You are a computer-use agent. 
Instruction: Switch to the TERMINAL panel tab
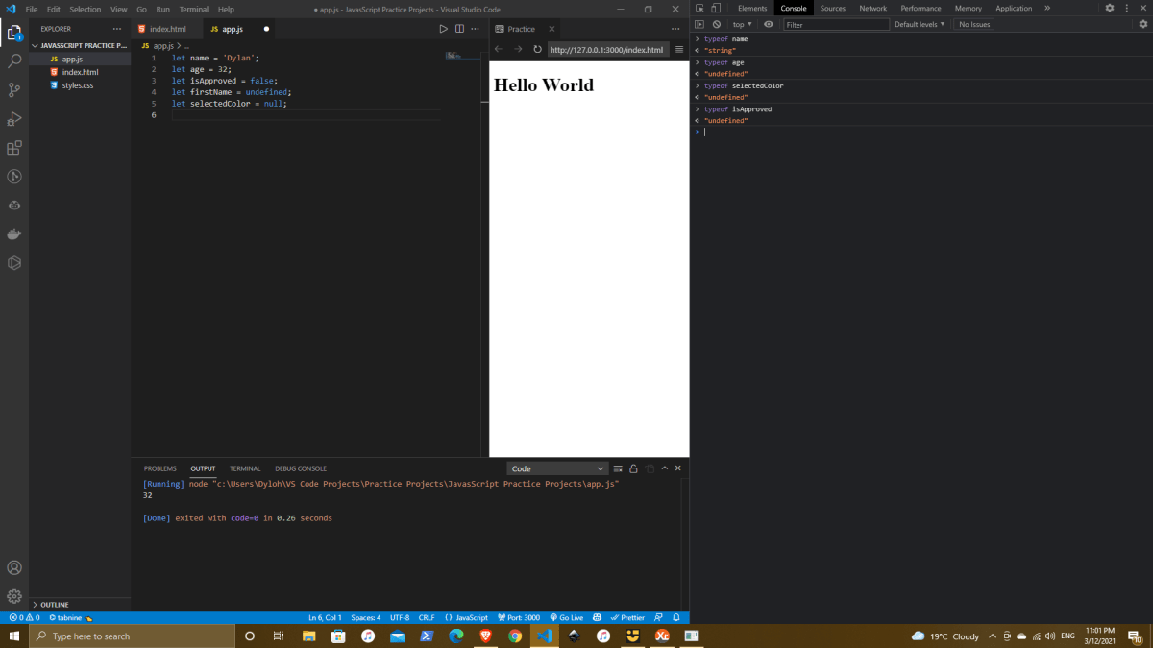[245, 468]
